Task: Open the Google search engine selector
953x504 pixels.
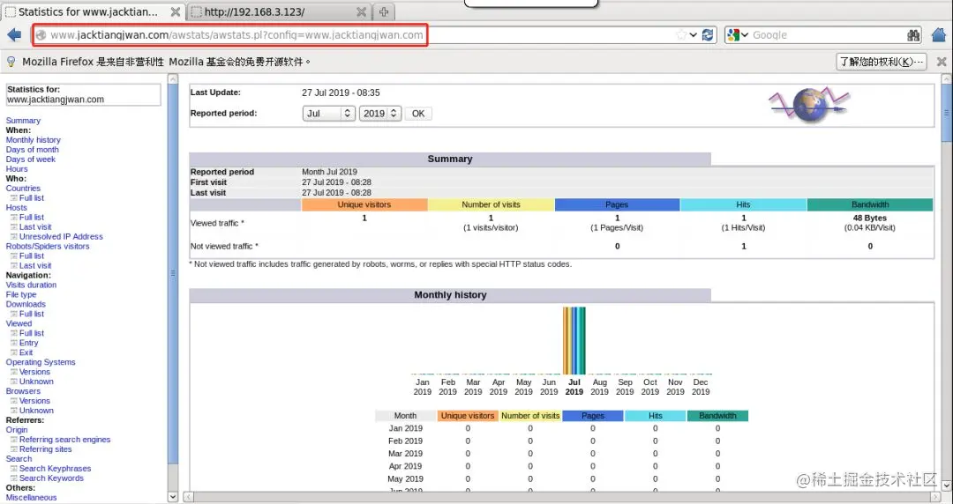Action: click(737, 35)
